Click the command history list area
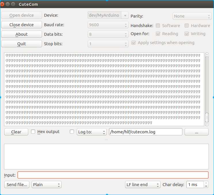 [106, 156]
